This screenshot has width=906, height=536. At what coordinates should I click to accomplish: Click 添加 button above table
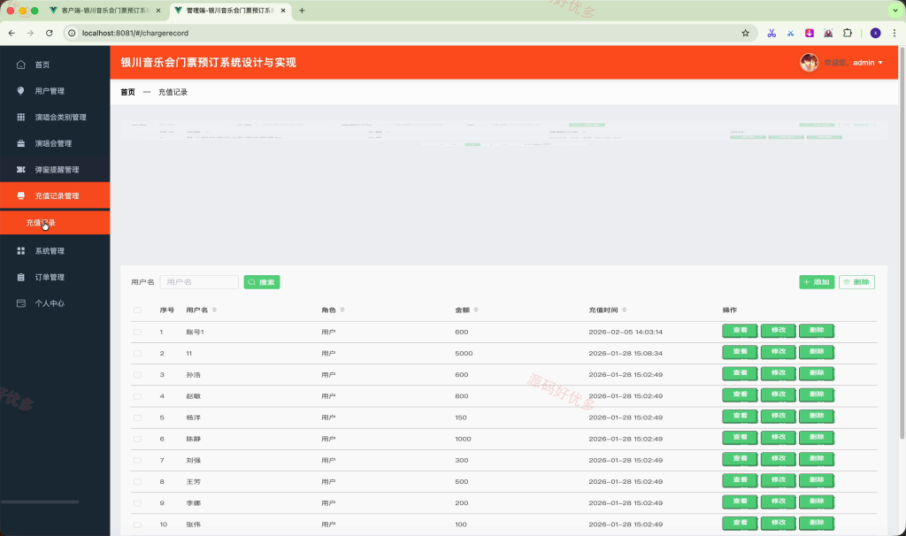coord(817,282)
